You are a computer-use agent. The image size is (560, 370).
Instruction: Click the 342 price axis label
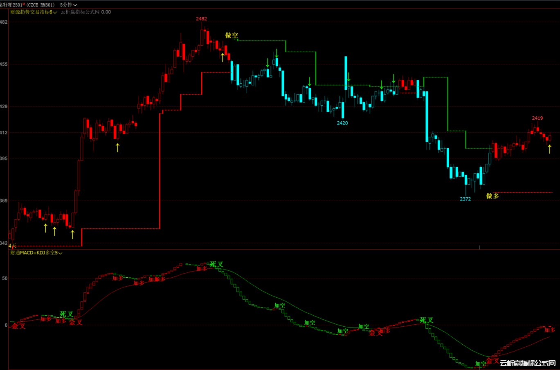(x=4, y=243)
